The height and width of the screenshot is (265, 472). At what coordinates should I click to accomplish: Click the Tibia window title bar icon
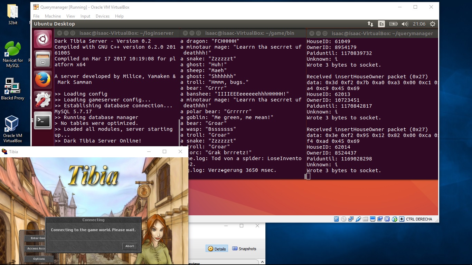click(x=4, y=151)
